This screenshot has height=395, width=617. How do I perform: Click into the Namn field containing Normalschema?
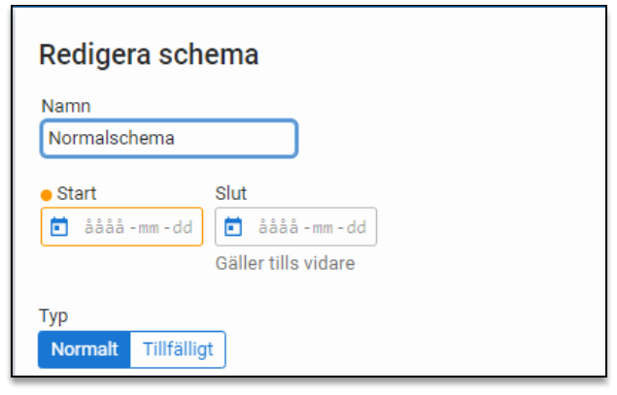(168, 138)
